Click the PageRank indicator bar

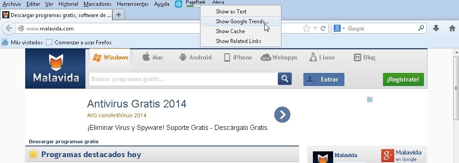point(193,6)
